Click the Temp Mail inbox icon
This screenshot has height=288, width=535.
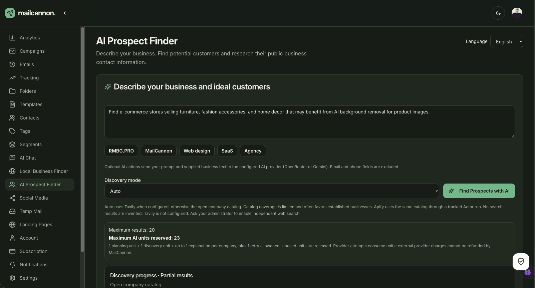point(12,211)
